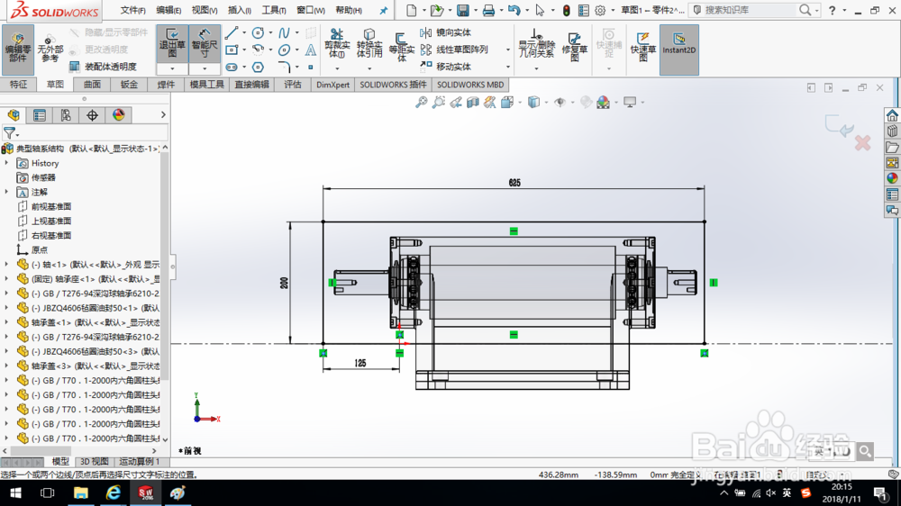This screenshot has width=901, height=506.
Task: Open the Design Library task pane icon
Action: (x=892, y=131)
